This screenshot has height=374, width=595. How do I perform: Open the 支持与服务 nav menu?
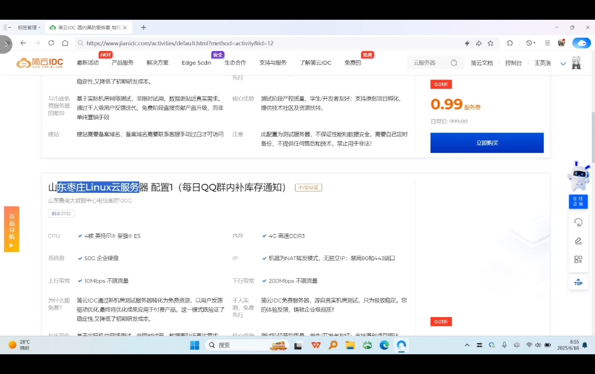click(273, 63)
